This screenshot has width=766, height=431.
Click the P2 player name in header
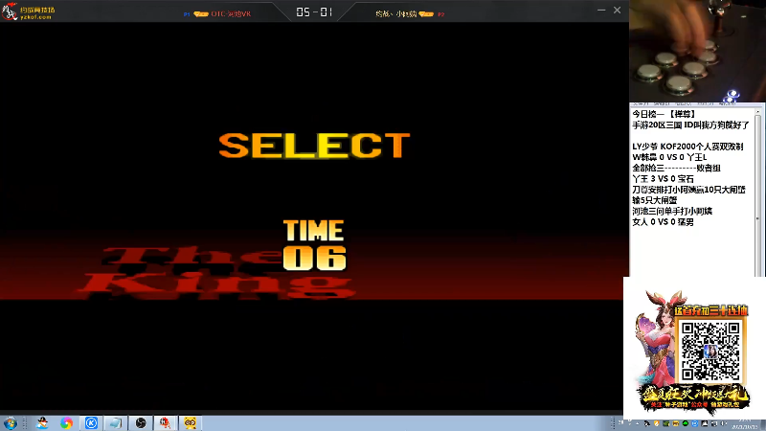point(396,13)
